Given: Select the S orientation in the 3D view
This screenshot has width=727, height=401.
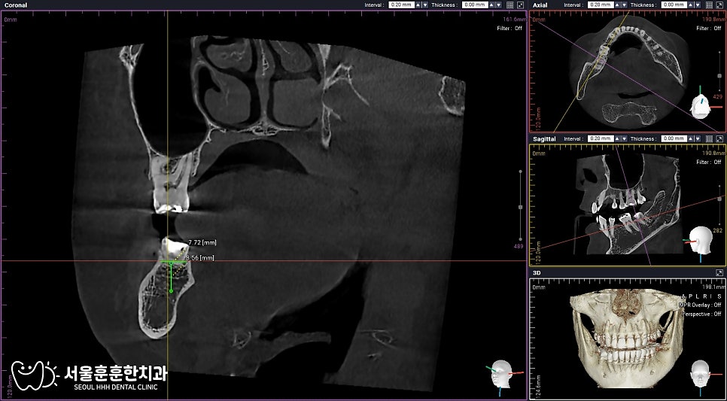Looking at the screenshot, I should coord(719,296).
